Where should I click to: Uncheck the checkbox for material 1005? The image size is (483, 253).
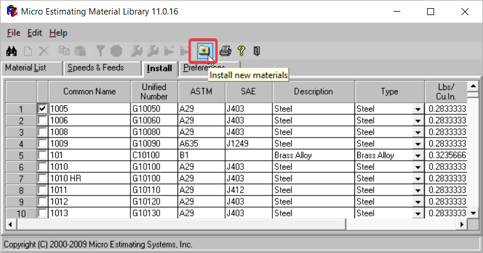point(42,109)
